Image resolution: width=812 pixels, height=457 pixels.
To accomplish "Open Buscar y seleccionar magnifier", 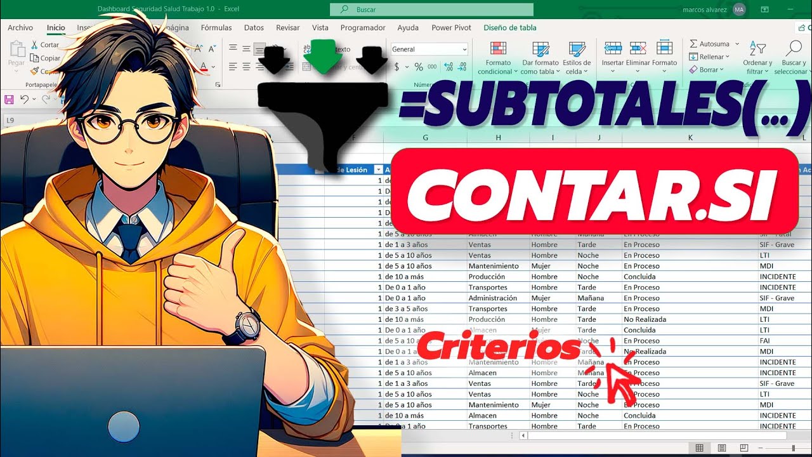I will point(793,58).
